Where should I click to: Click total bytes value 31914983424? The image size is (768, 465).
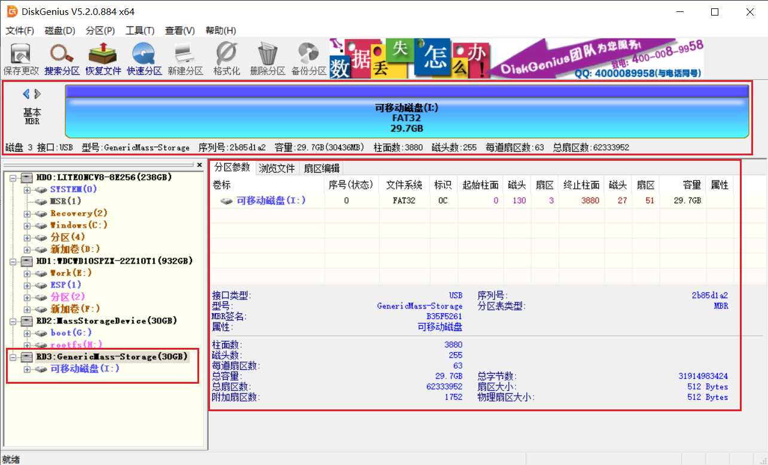(703, 376)
